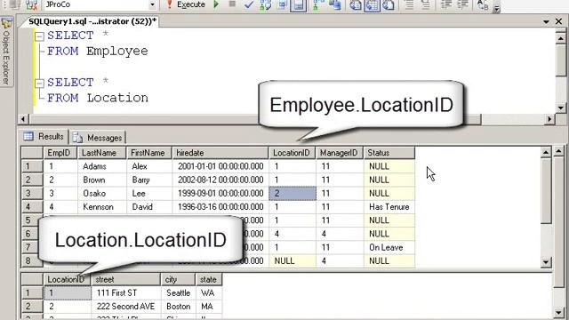The height and width of the screenshot is (320, 569).
Task: Click the state column header
Action: [x=209, y=279]
